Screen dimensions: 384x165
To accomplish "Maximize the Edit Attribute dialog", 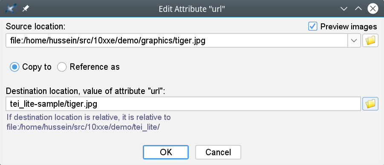I will click(358, 9).
